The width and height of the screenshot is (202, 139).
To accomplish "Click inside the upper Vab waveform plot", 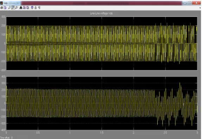I will (102, 44).
